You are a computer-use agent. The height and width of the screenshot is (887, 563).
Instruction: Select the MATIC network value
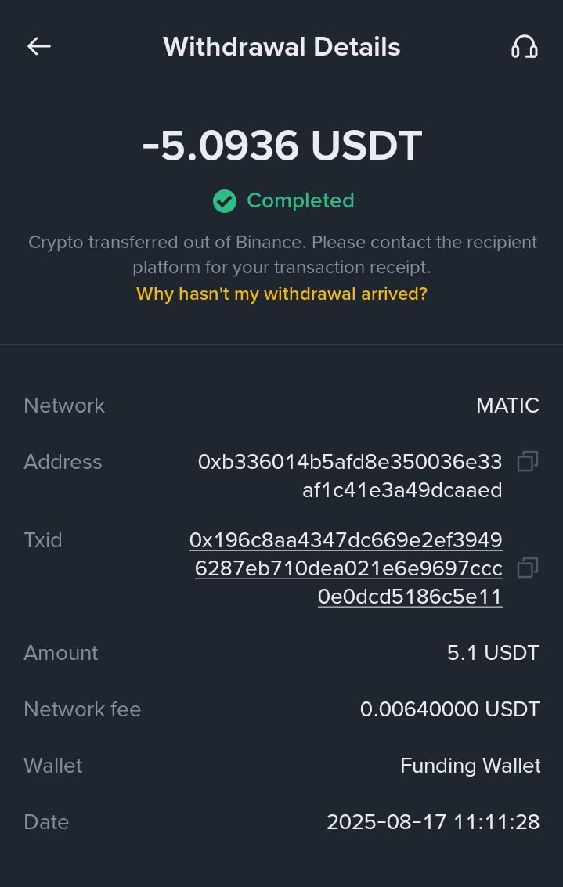tap(507, 406)
